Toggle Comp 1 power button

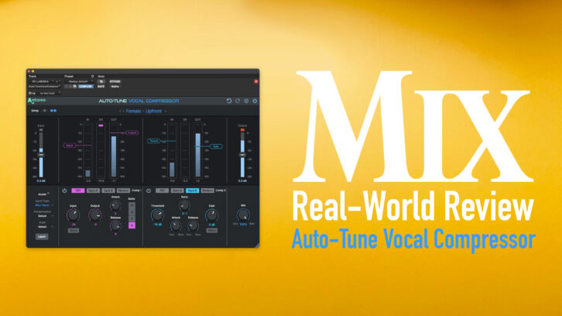(x=64, y=191)
